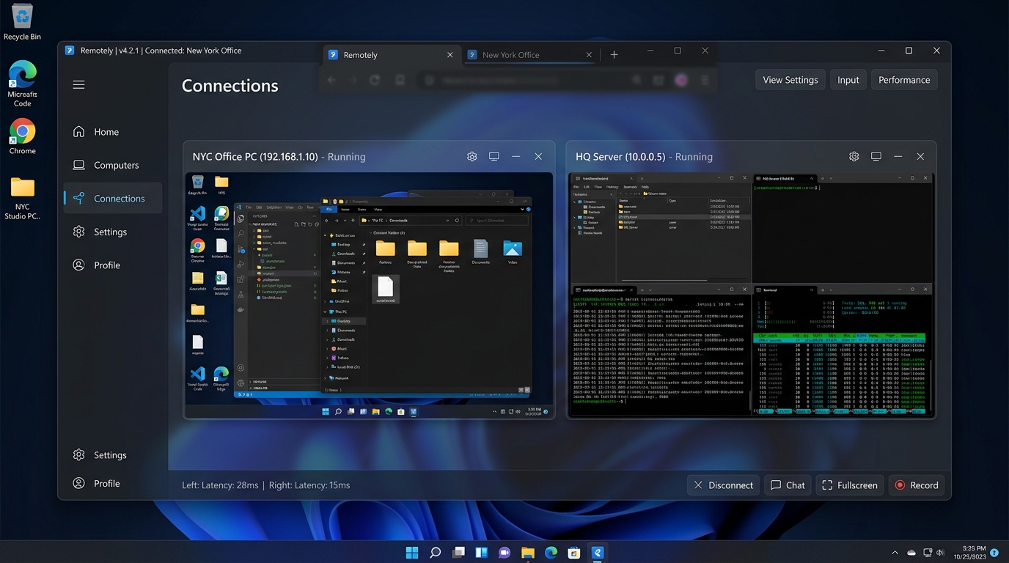This screenshot has width=1009, height=563.
Task: Open the Chat app in the taskbar
Action: 504,552
